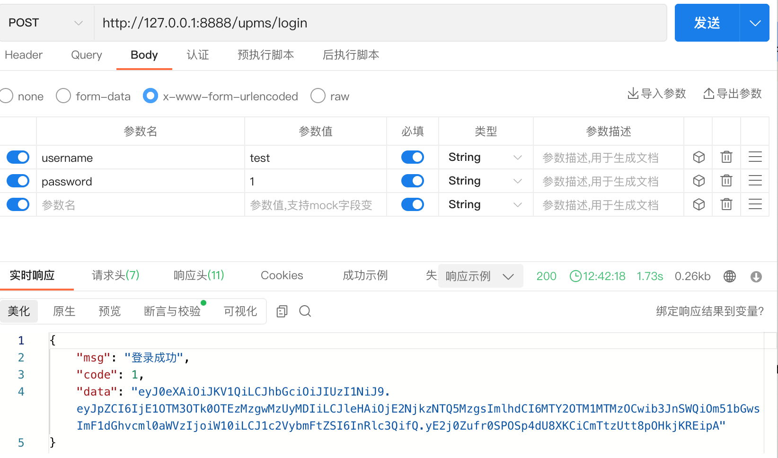Click the 发送 send button
778x458 pixels.
tap(707, 23)
